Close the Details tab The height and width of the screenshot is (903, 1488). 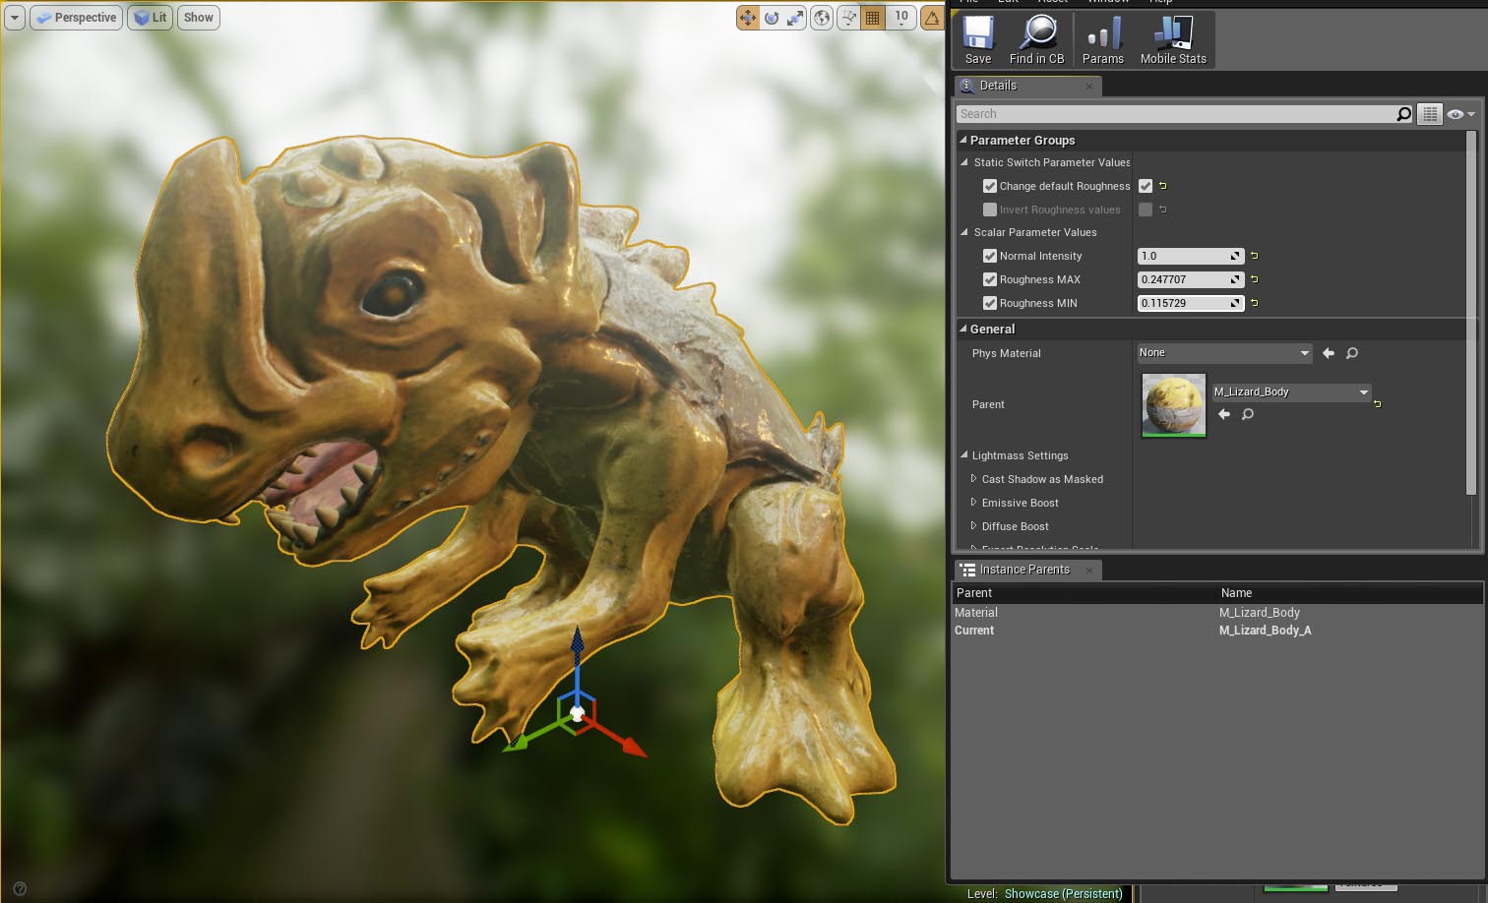point(1089,87)
